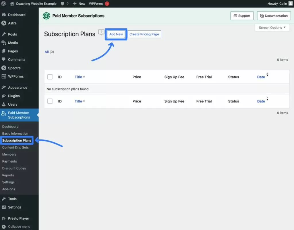Click the Presto Player menu label
This screenshot has width=294, height=230.
click(18, 219)
